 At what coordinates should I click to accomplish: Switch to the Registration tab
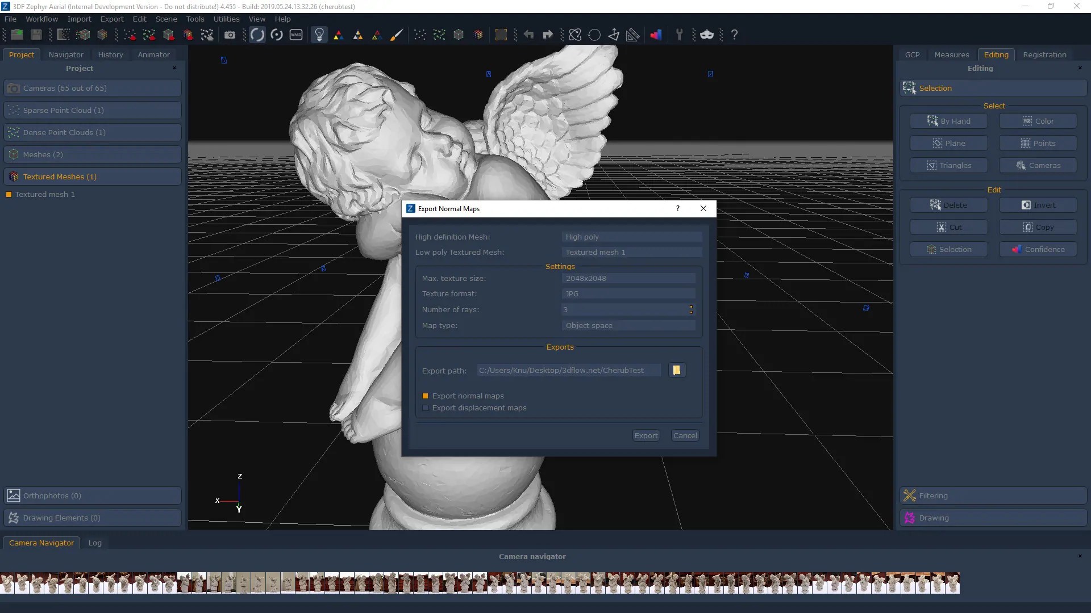point(1044,55)
